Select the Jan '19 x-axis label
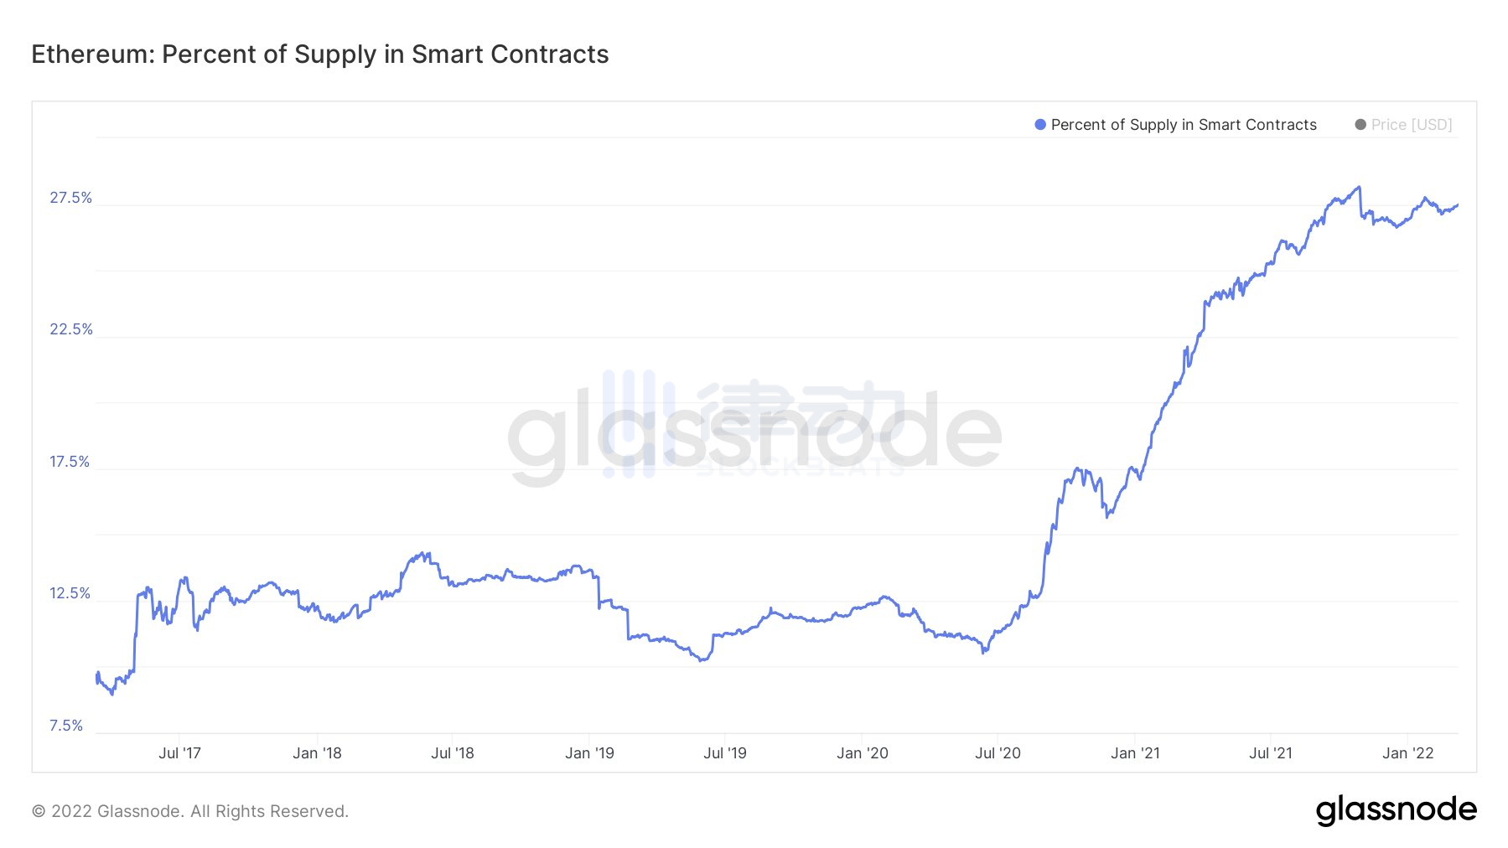The width and height of the screenshot is (1508, 848). coord(589,753)
